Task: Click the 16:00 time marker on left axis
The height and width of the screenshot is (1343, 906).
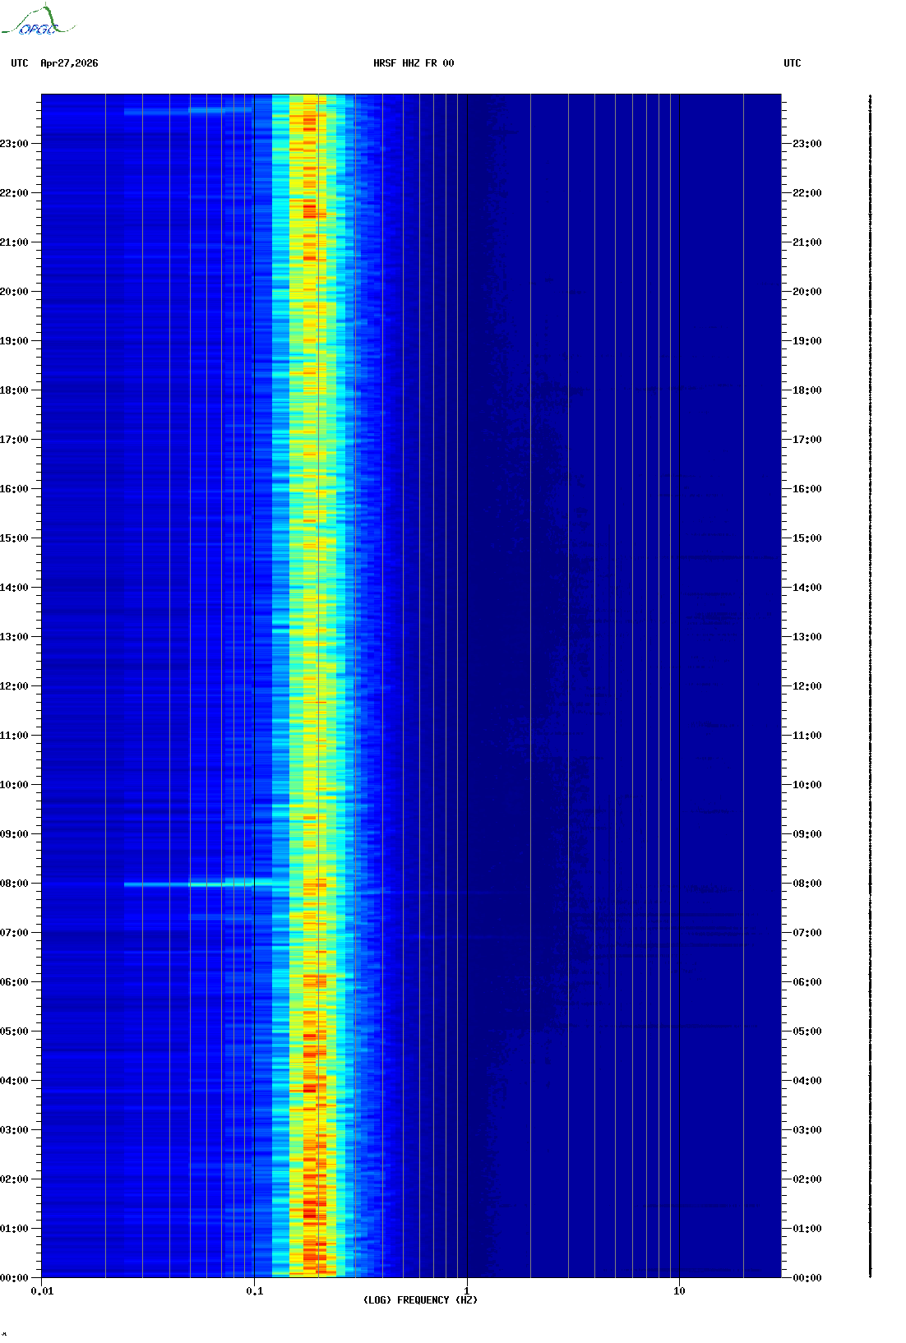Action: tap(14, 489)
